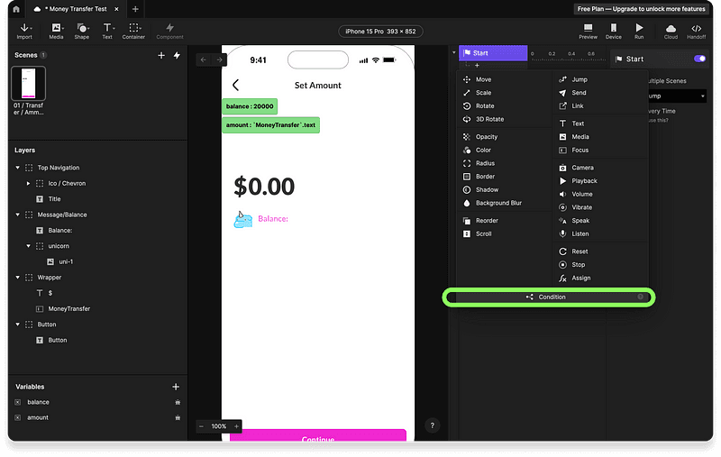Viewport: 721px width, 457px height.
Task: Select the Balance: text layer
Action: 59,231
